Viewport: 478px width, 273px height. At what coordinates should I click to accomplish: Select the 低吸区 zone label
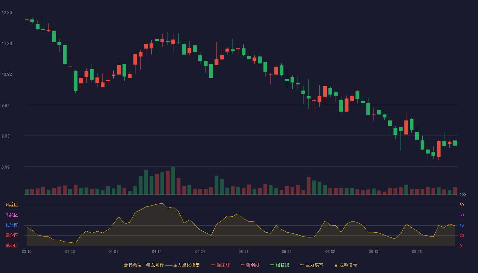point(12,245)
